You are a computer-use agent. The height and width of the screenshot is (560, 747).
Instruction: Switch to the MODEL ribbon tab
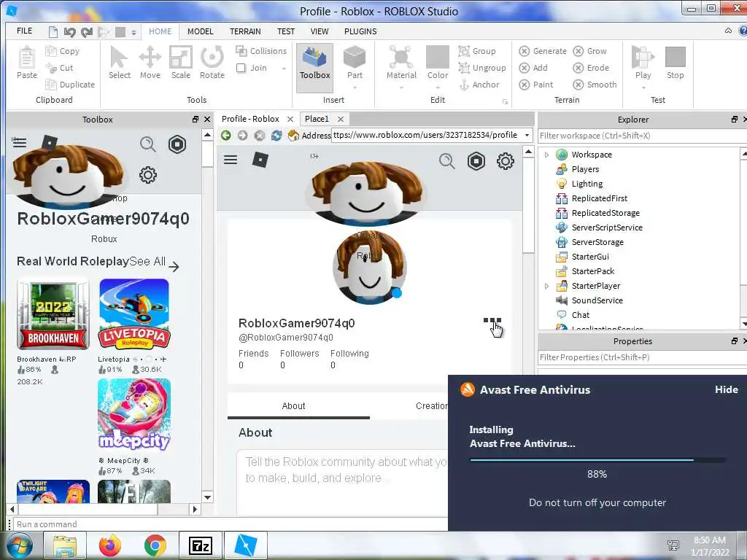pos(200,31)
